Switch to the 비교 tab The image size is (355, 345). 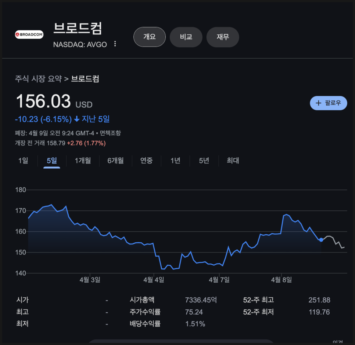(186, 37)
